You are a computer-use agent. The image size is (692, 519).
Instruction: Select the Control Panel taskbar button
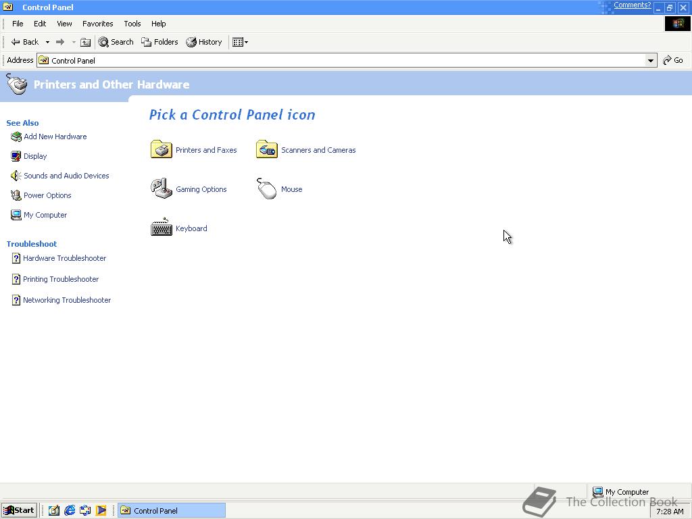tap(171, 511)
